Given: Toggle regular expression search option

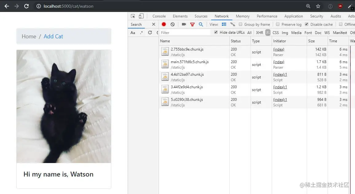Looking at the screenshot, I should point(141,32).
